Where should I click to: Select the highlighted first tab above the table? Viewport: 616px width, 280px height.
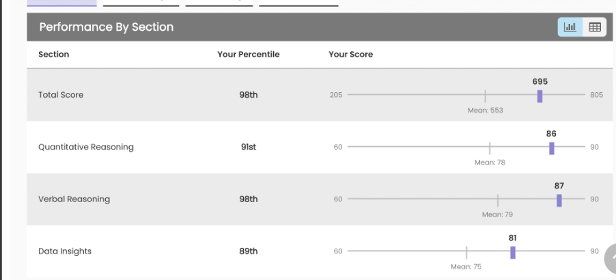[62, 3]
